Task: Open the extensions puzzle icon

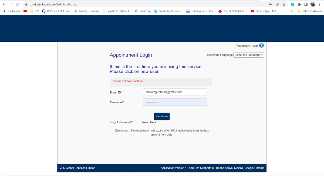Action: 299,4
